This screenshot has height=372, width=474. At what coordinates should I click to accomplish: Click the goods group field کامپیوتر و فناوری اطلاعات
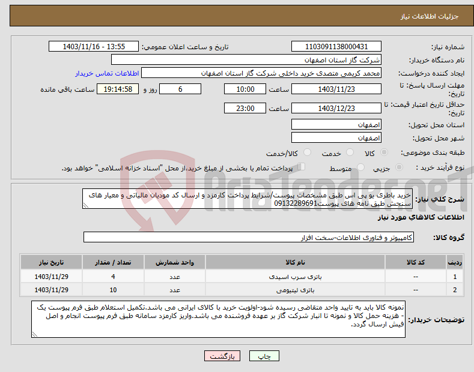pos(249,238)
